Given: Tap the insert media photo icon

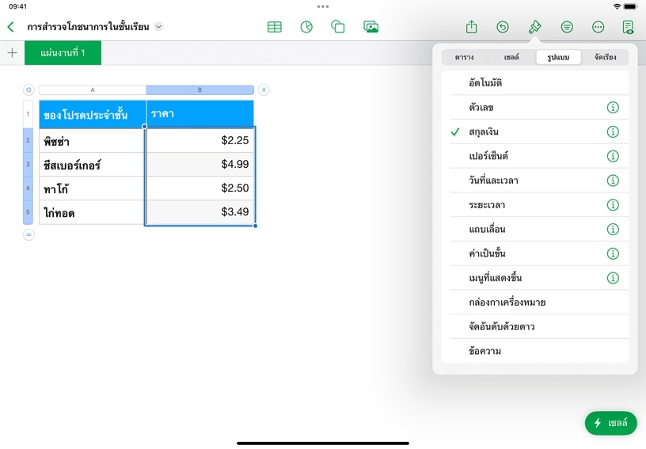Looking at the screenshot, I should 370,27.
